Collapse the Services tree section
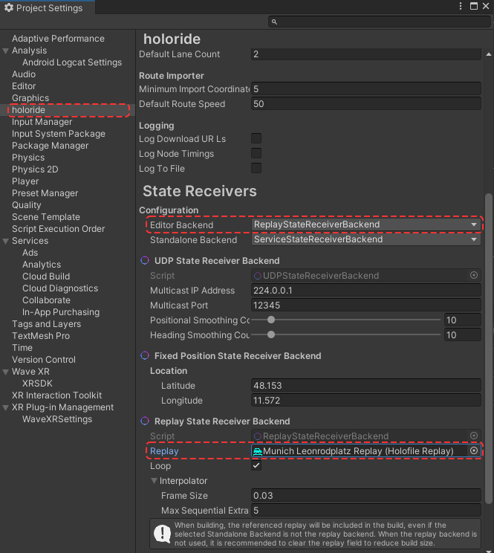494x553 pixels. click(6, 242)
